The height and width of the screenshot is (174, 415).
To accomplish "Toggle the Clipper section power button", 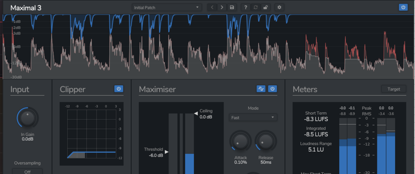I will click(x=119, y=89).
